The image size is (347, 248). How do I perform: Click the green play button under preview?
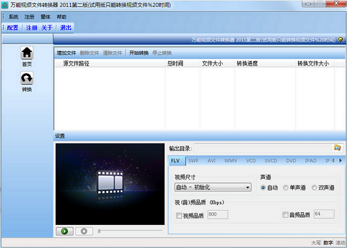click(x=64, y=232)
